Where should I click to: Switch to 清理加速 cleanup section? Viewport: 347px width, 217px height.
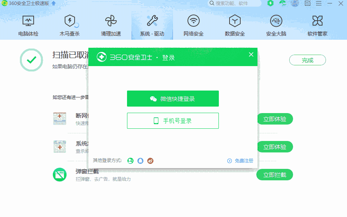click(x=111, y=26)
